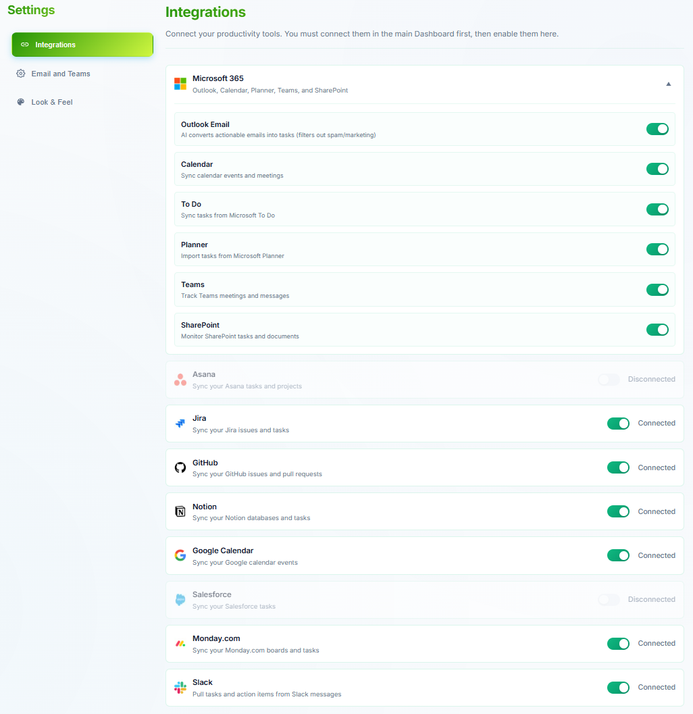This screenshot has height=714, width=693.
Task: Disable the Google Calendar toggle
Action: [x=618, y=555]
